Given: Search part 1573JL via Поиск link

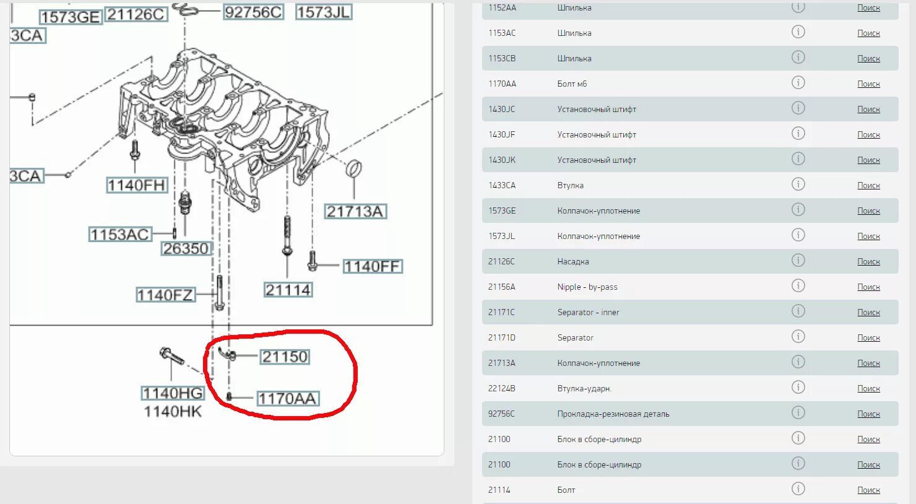Looking at the screenshot, I should (x=868, y=237).
